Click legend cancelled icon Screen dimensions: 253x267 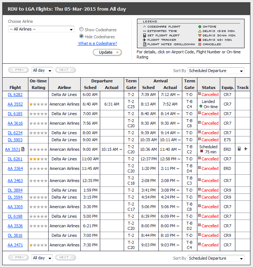click(x=200, y=44)
